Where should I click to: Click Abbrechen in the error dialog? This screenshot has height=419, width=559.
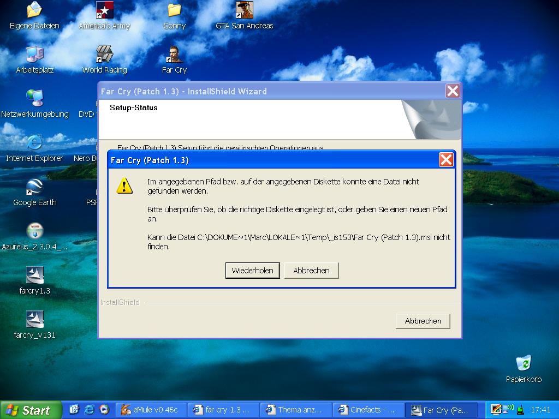311,271
